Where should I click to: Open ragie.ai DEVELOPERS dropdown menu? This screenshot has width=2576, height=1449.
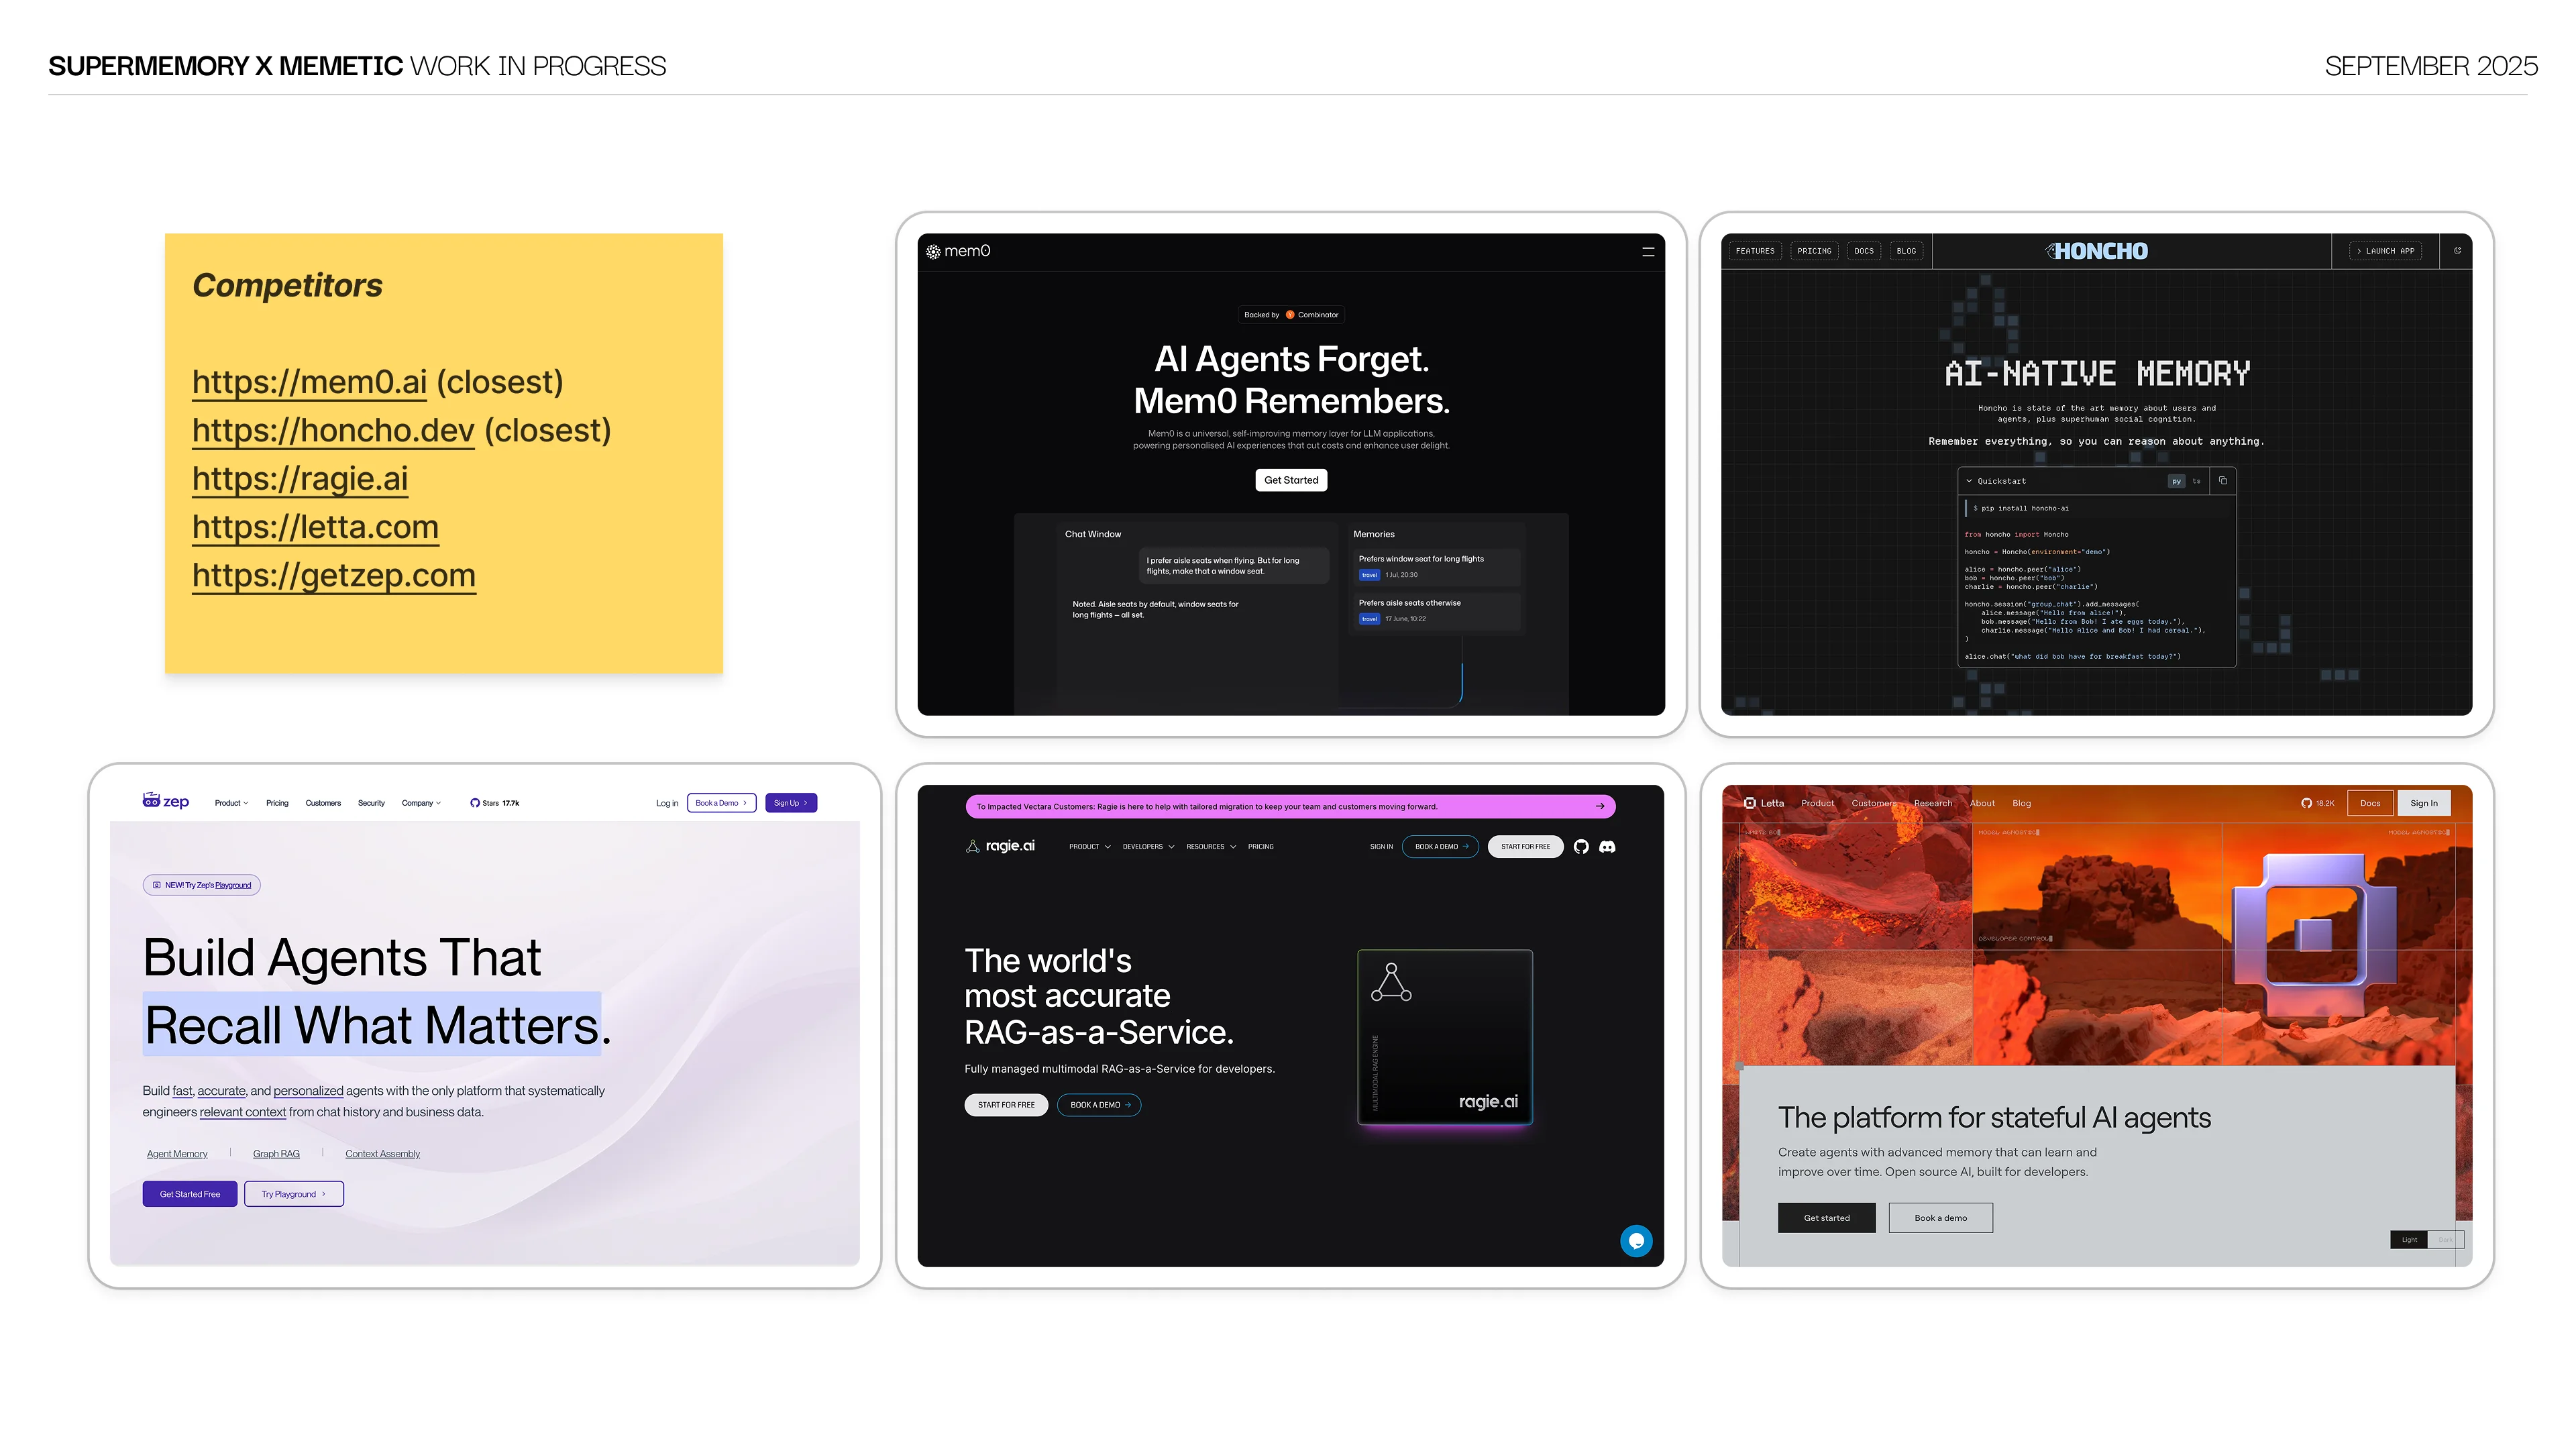click(1148, 847)
